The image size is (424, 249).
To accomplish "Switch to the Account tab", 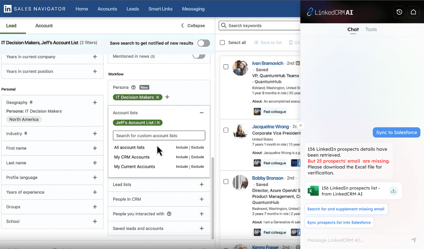I will tap(44, 26).
